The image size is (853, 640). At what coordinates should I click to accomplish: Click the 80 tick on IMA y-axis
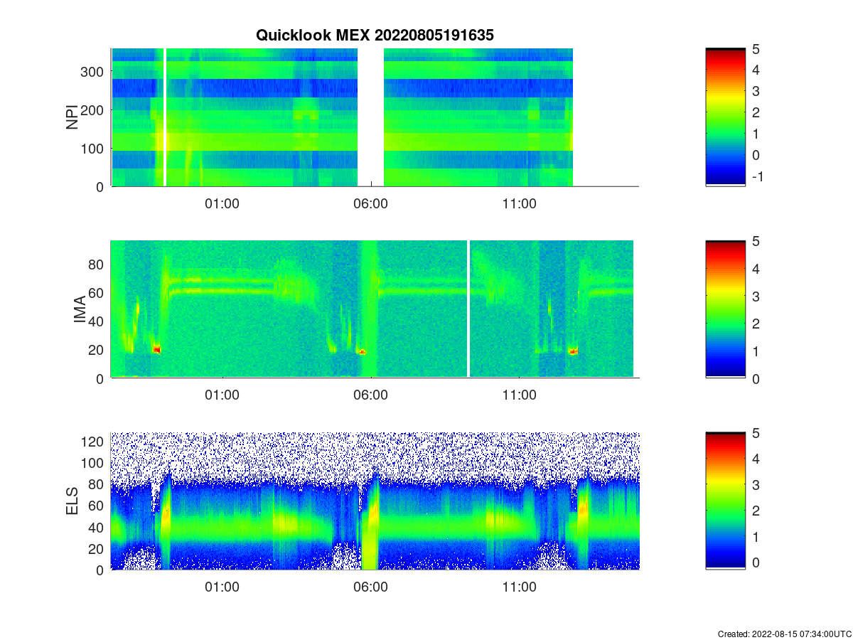[x=97, y=265]
